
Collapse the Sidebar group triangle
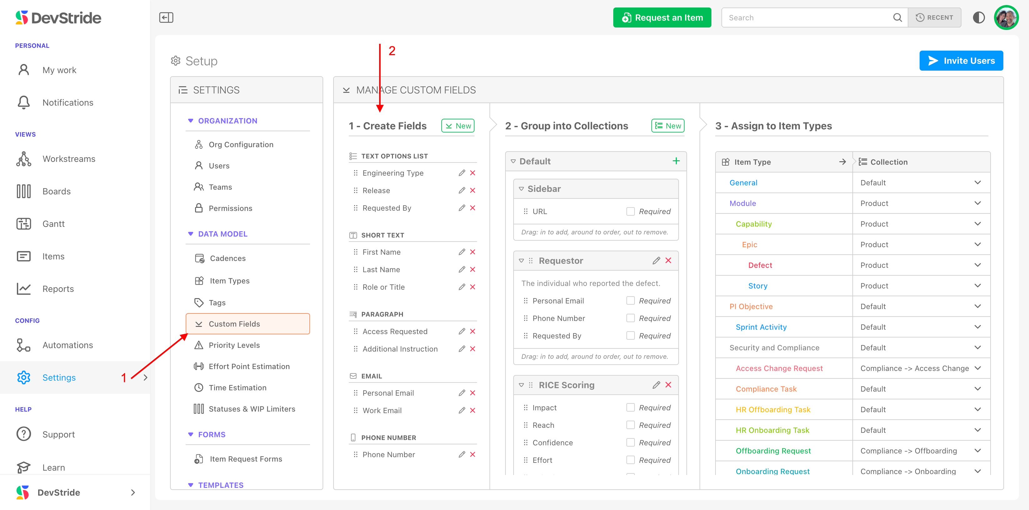(x=521, y=189)
